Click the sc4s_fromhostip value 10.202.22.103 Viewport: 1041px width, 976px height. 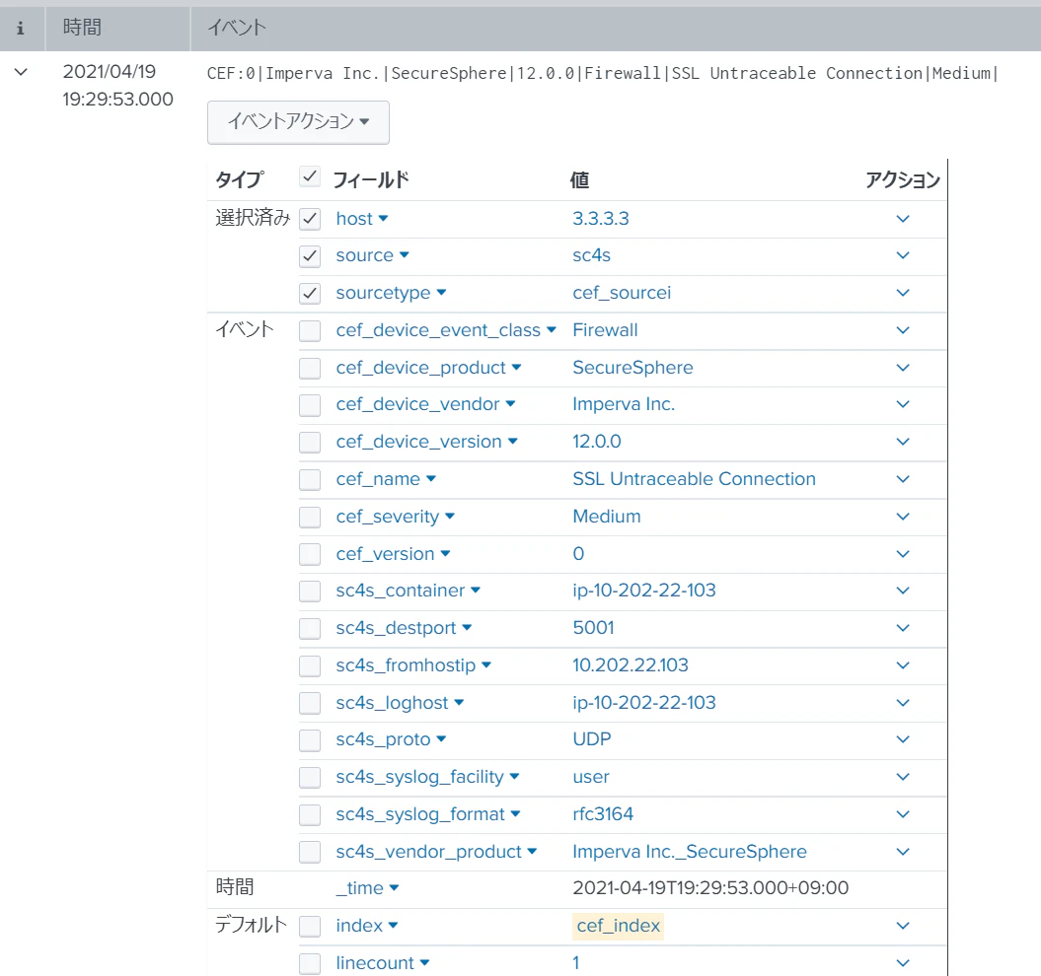tap(631, 664)
